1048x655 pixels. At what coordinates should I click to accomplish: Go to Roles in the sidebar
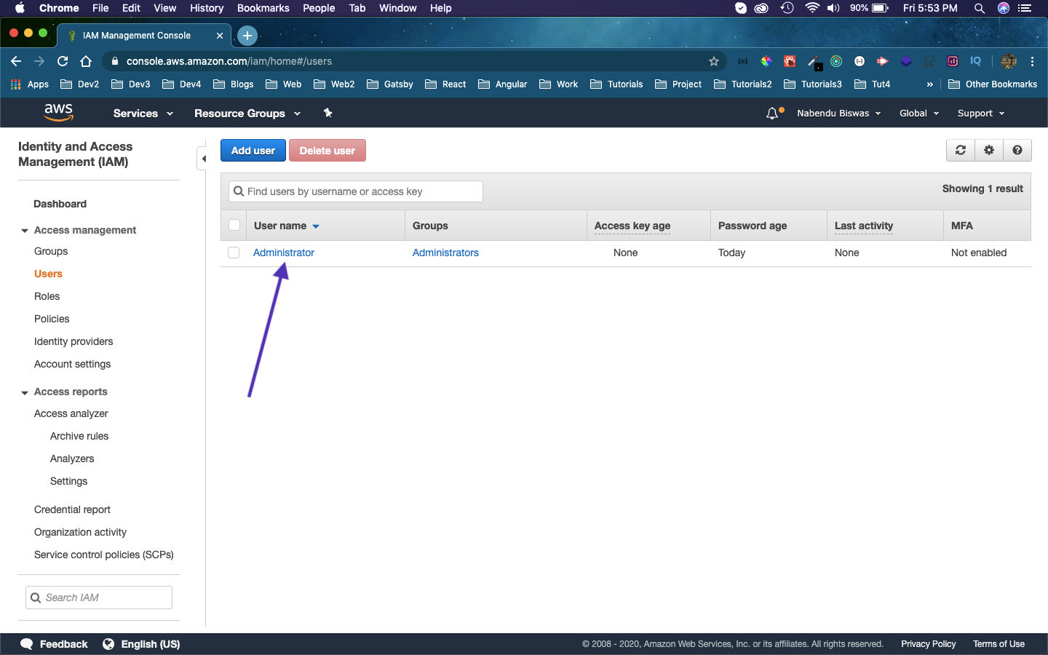47,296
